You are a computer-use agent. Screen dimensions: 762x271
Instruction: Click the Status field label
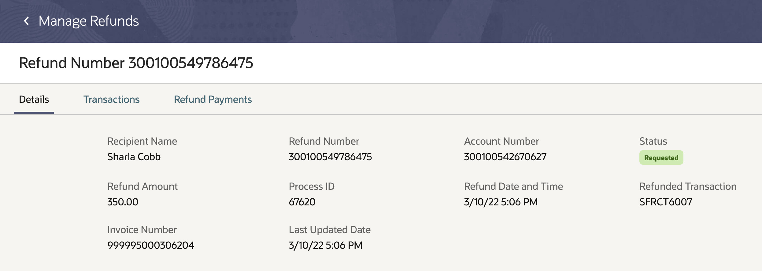pos(653,141)
